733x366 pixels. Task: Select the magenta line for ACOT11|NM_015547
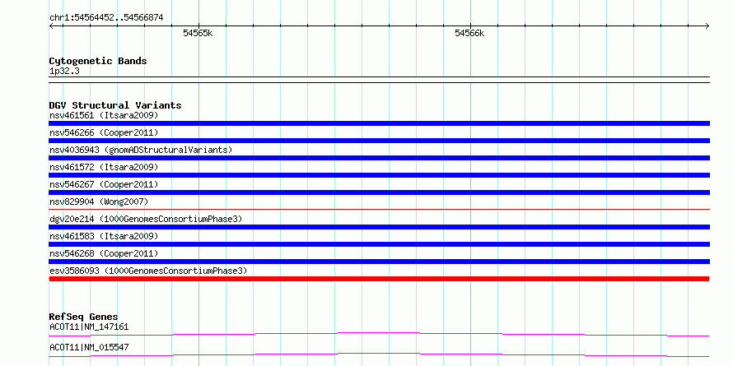(379, 354)
